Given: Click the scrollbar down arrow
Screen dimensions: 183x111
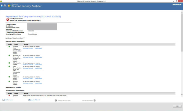Looking at the screenshot, I should 182,95.
